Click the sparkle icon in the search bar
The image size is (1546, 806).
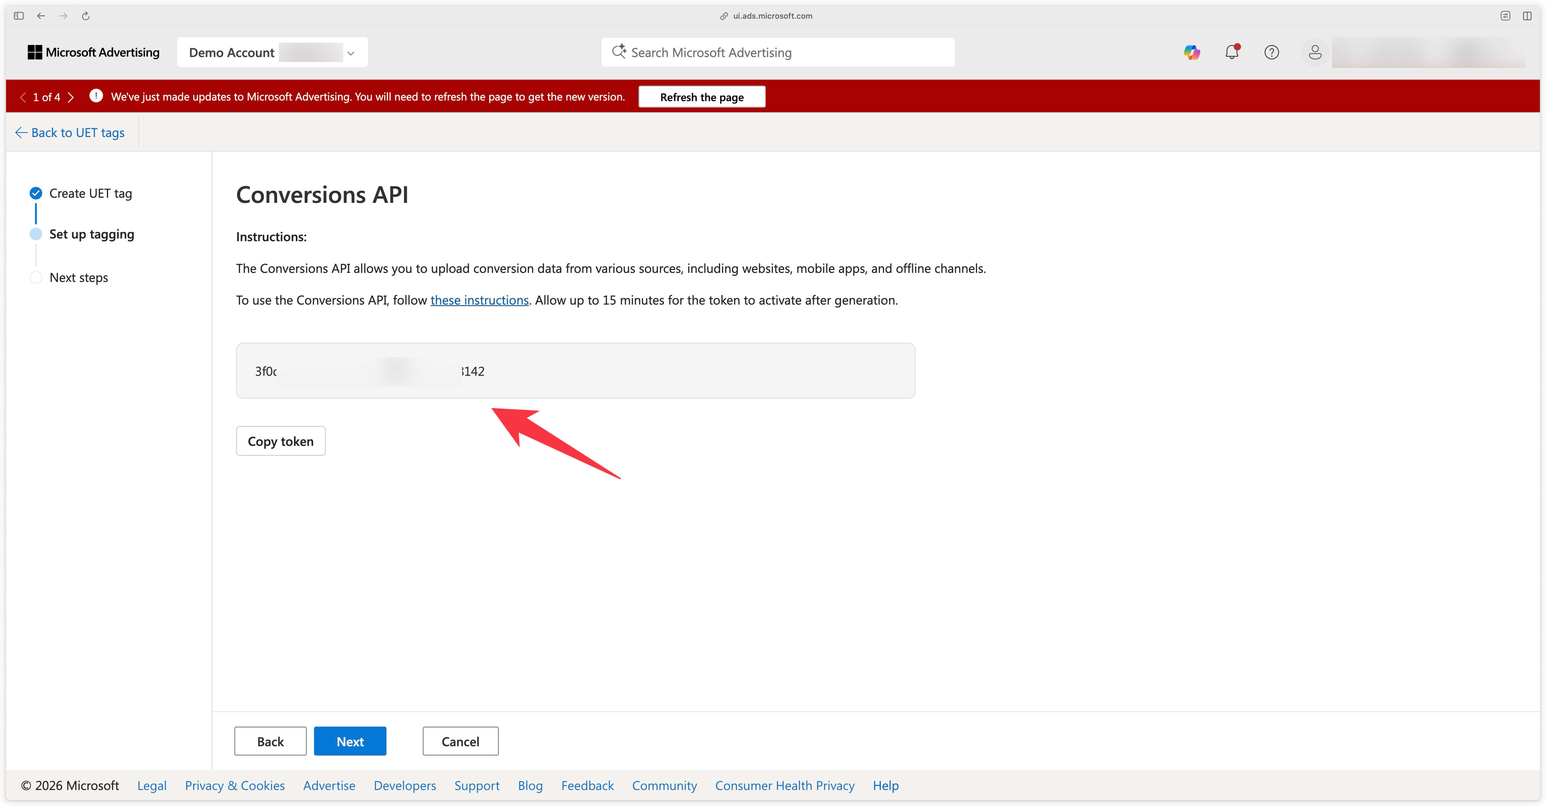tap(619, 52)
